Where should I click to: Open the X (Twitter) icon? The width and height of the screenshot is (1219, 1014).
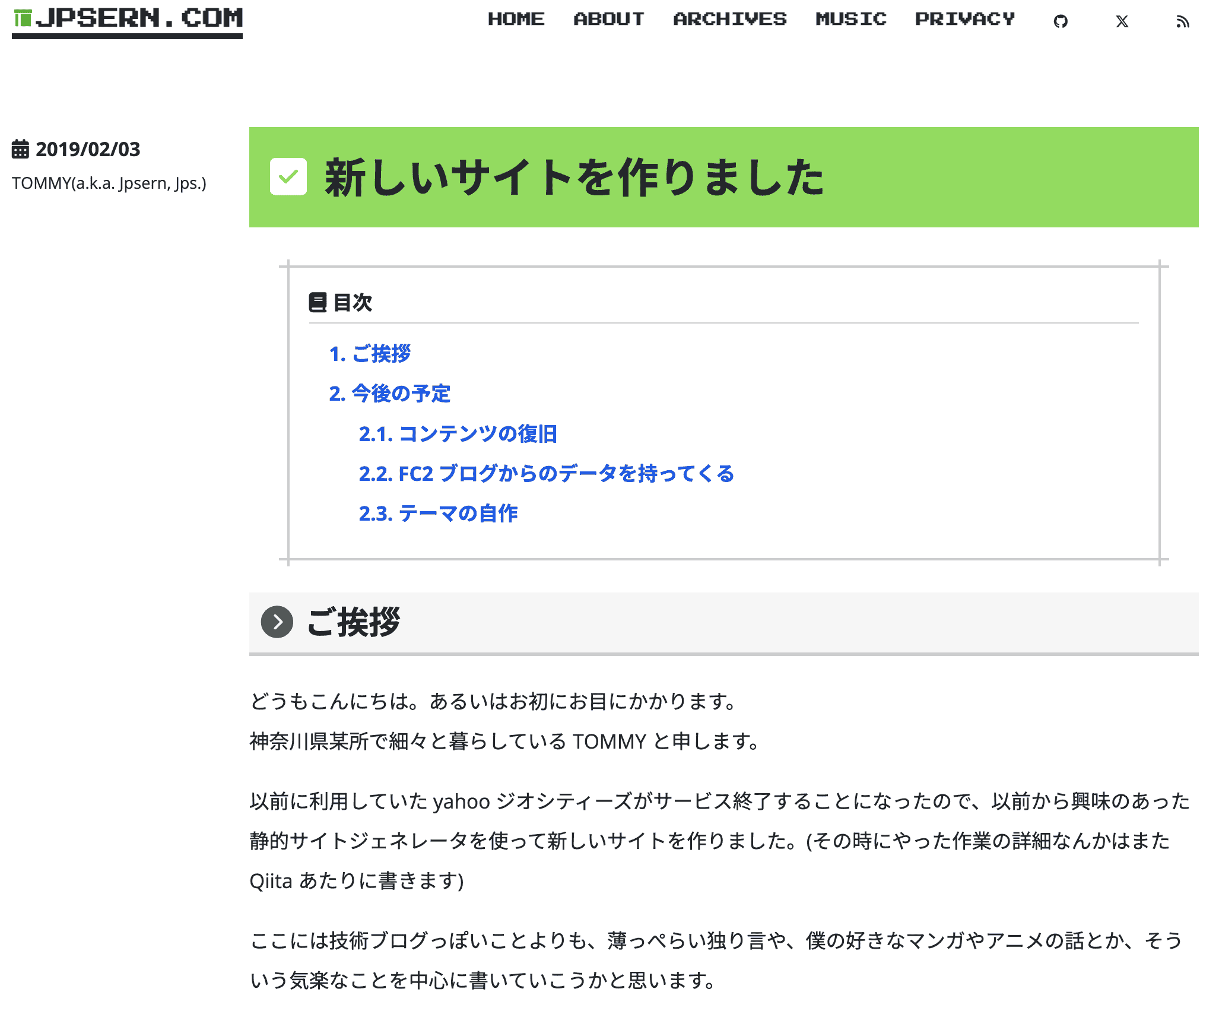(1122, 21)
